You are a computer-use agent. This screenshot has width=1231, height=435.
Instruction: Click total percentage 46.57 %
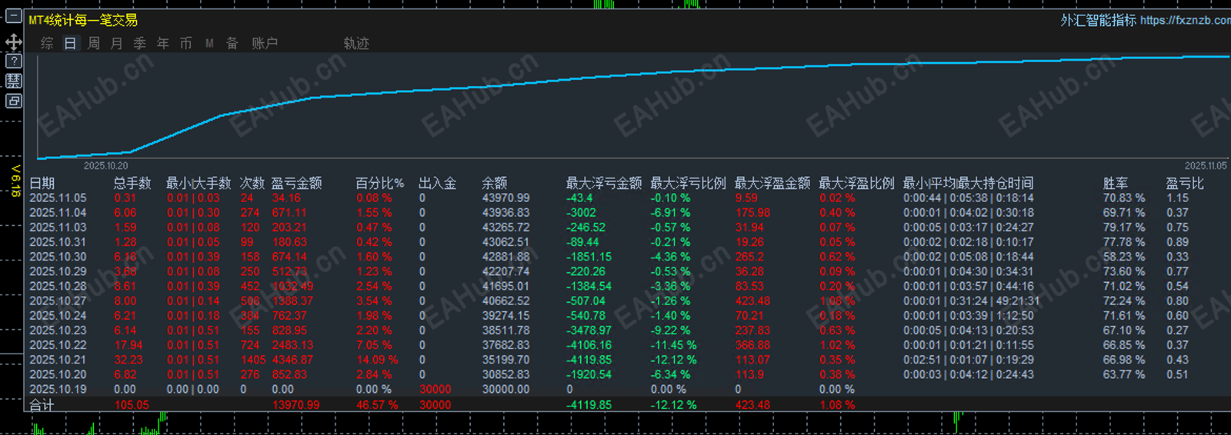(x=377, y=405)
